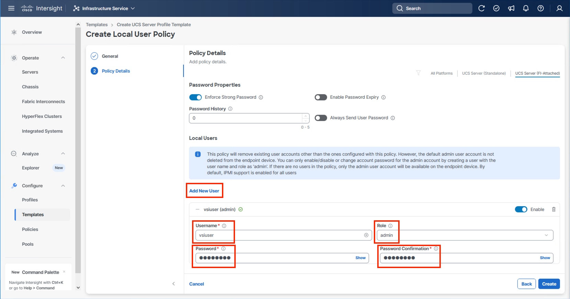Click the Create button
570x299 pixels.
(x=549, y=284)
